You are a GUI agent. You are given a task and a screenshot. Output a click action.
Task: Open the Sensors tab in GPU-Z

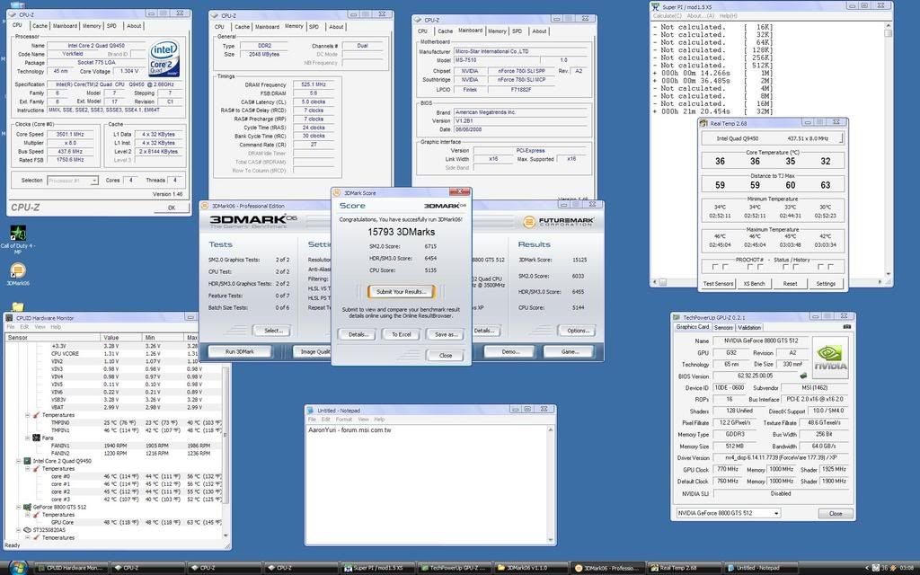tap(723, 327)
